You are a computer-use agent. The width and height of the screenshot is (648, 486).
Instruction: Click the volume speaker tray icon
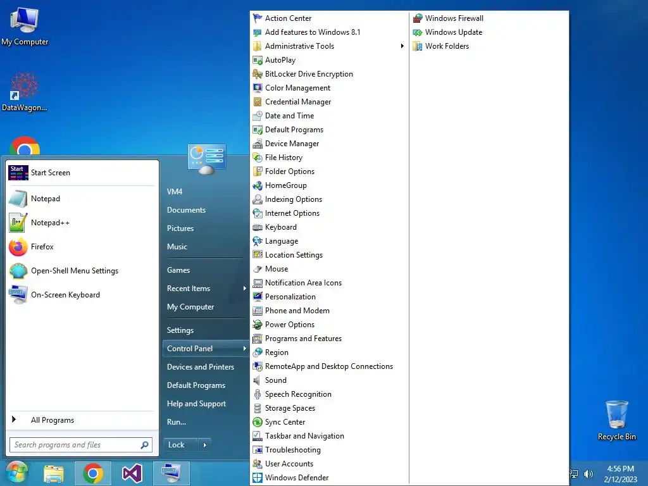click(588, 474)
